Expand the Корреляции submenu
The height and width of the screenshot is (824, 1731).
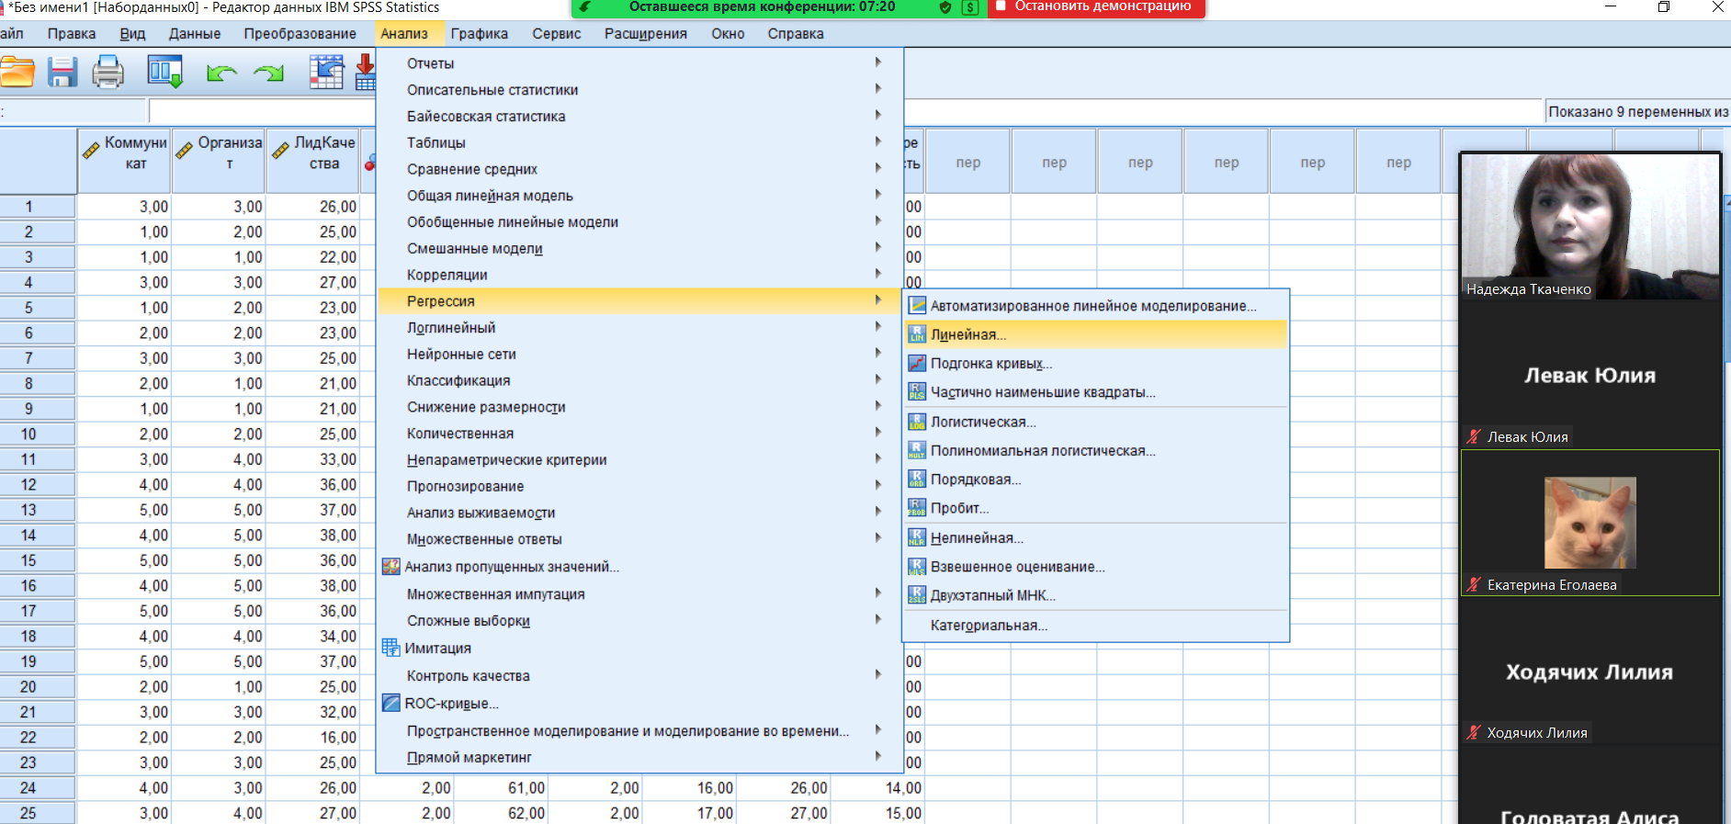447,275
